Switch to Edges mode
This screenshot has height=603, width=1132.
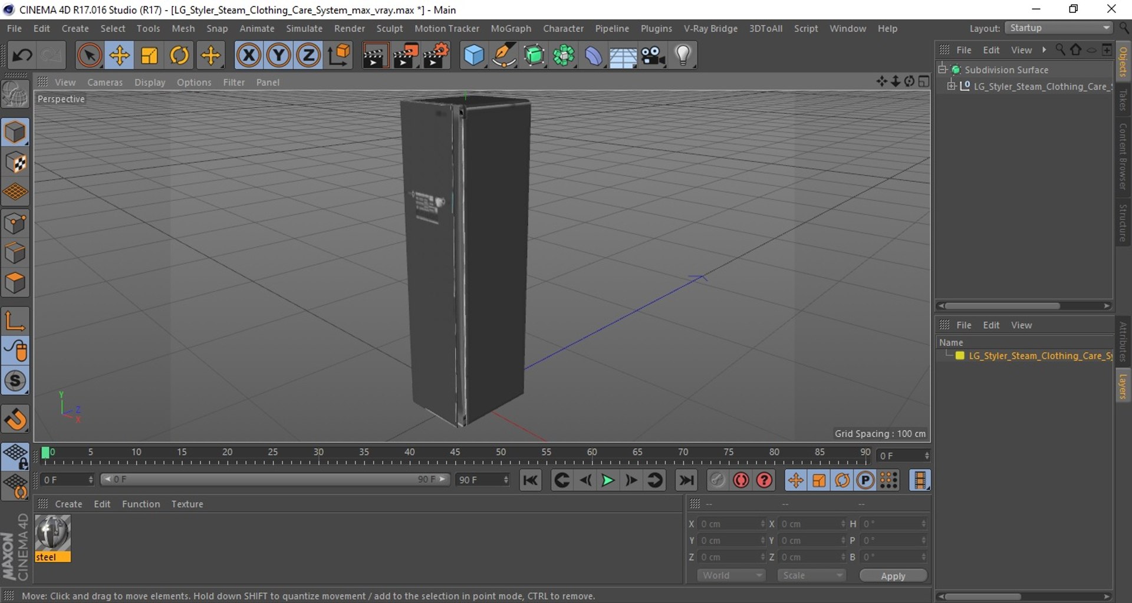point(15,253)
